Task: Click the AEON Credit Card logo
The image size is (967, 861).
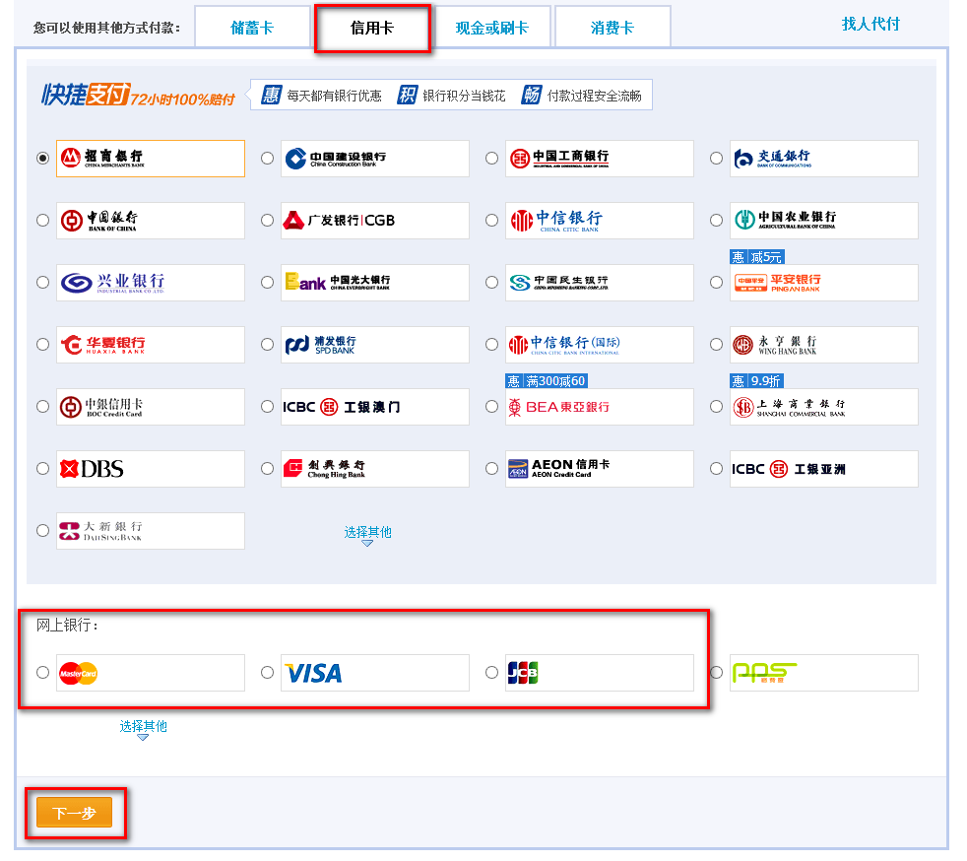Action: coord(599,469)
